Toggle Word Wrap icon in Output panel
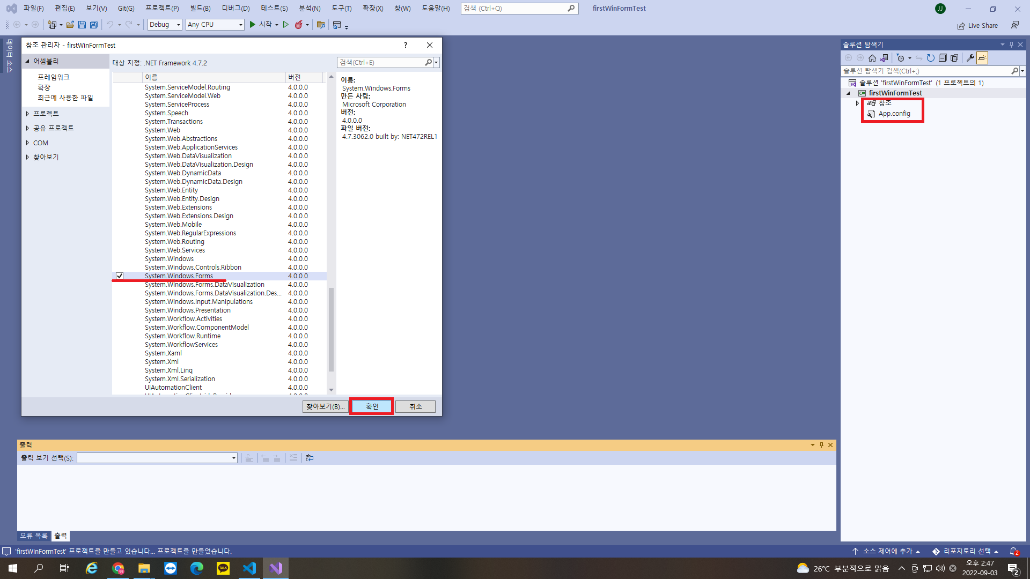Screen dimensions: 1030x579 coord(310,458)
